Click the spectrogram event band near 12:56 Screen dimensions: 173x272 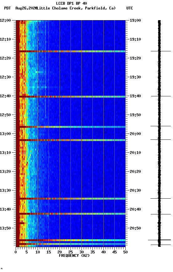[x=71, y=127]
